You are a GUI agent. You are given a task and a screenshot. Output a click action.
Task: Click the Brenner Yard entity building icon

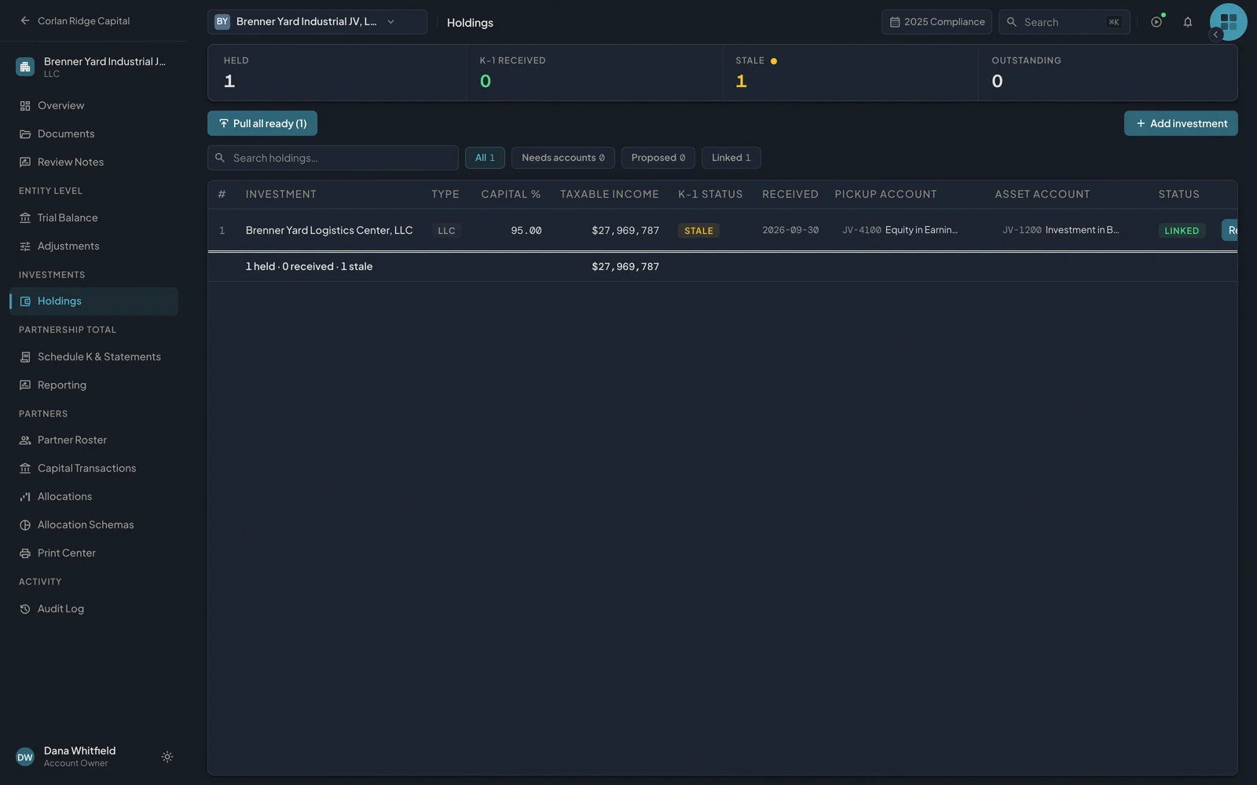pyautogui.click(x=25, y=67)
